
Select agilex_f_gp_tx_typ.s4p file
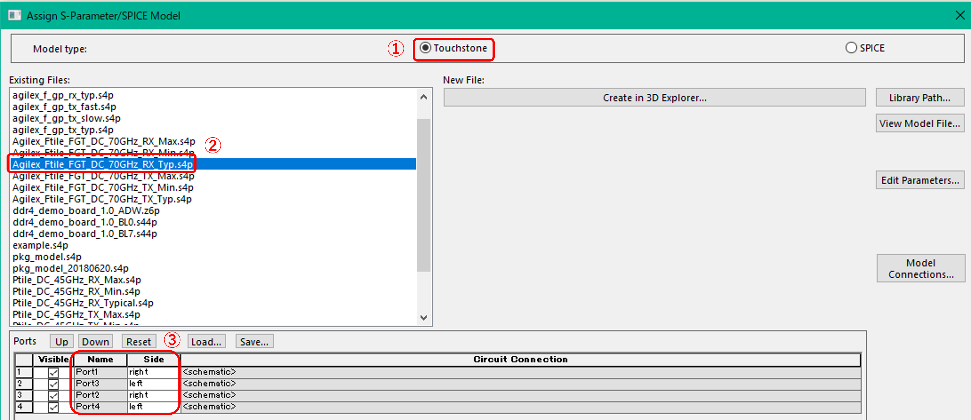coord(63,130)
